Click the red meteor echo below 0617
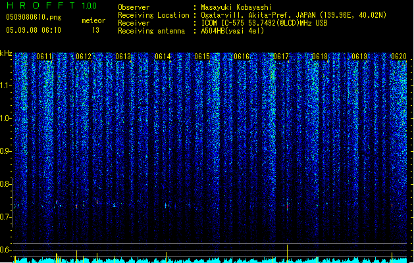414x263 pixels. tap(287, 206)
